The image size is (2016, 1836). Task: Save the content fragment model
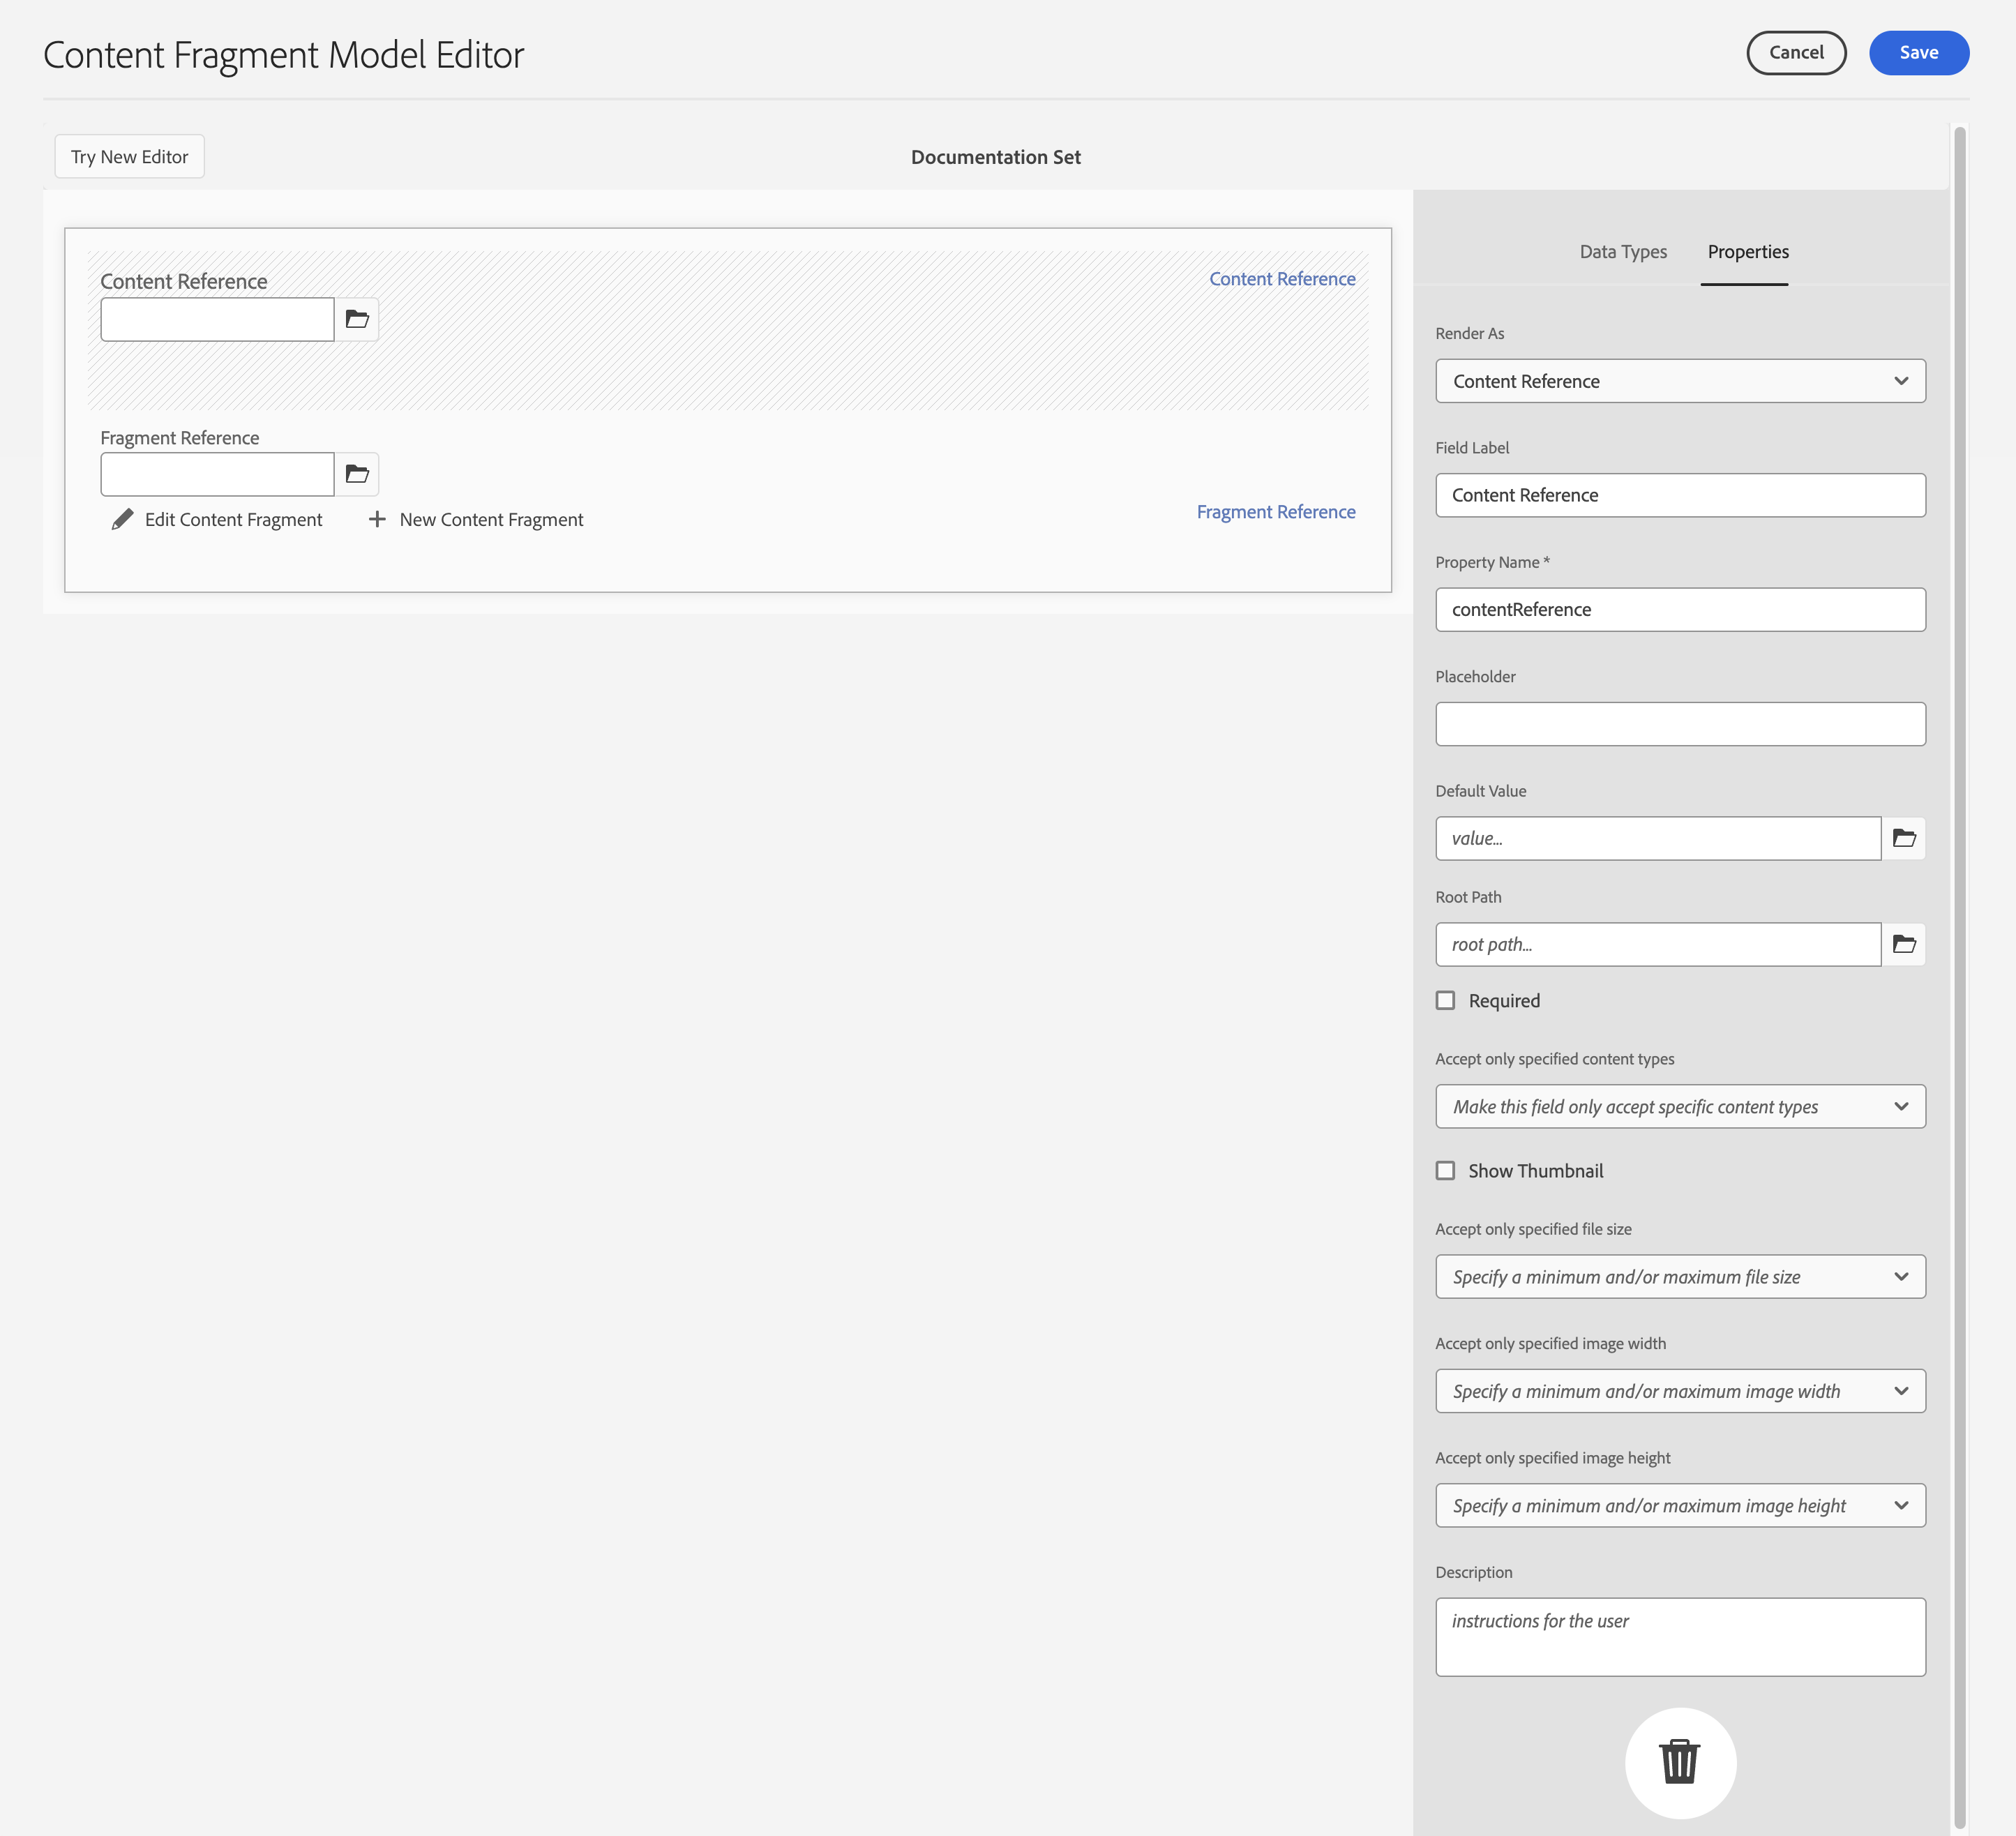[x=1918, y=53]
